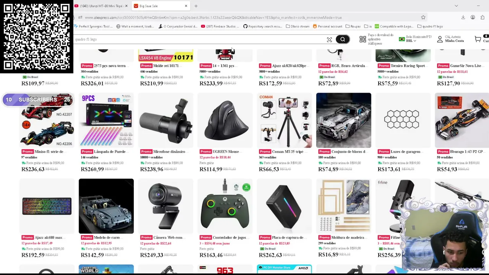The image size is (489, 275).
Task: Open the Coman MT-35 tripod product
Action: tap(284, 120)
